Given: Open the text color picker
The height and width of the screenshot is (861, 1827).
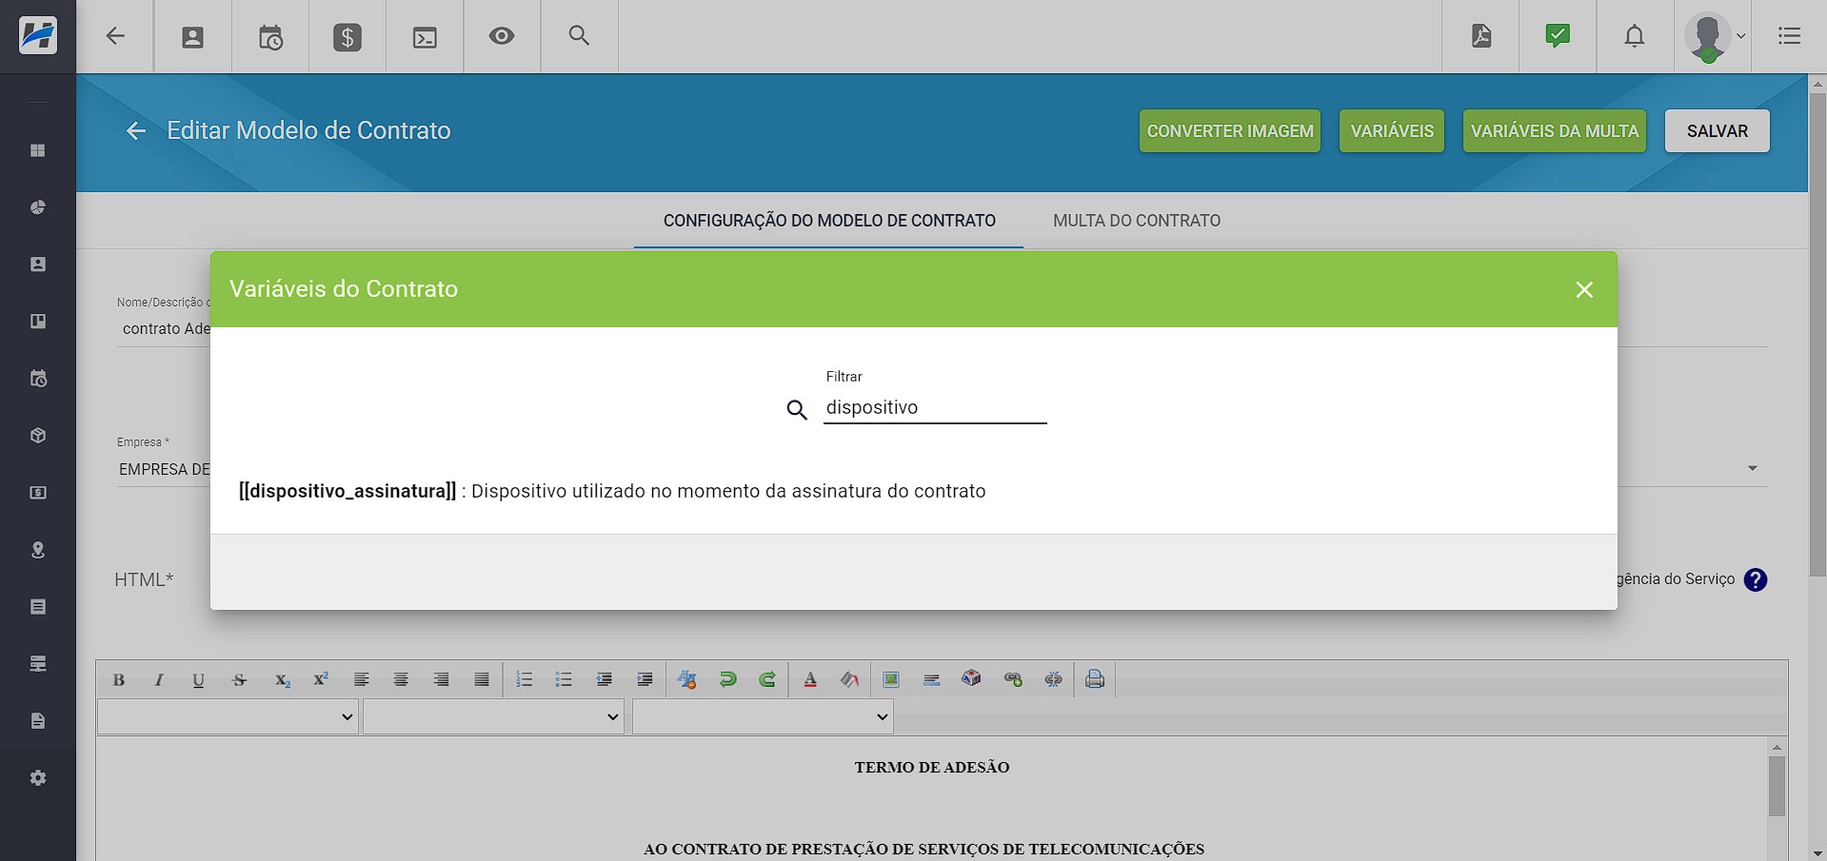Looking at the screenshot, I should (810, 679).
